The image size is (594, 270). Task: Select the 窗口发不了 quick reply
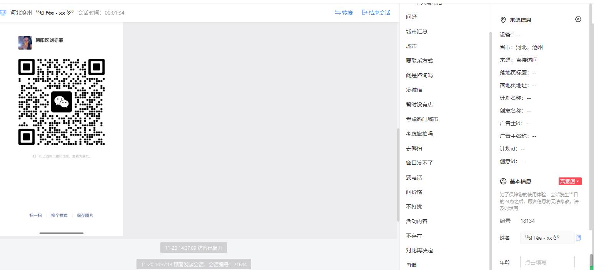tap(419, 163)
